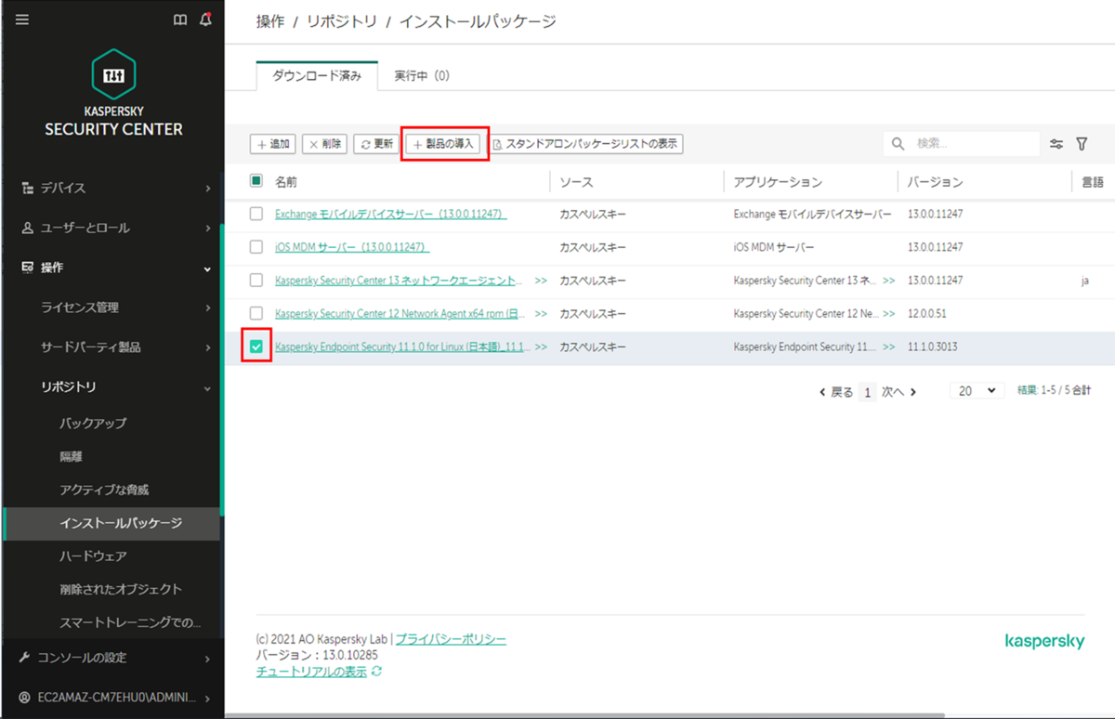Go to next page with 次へ

click(x=899, y=392)
